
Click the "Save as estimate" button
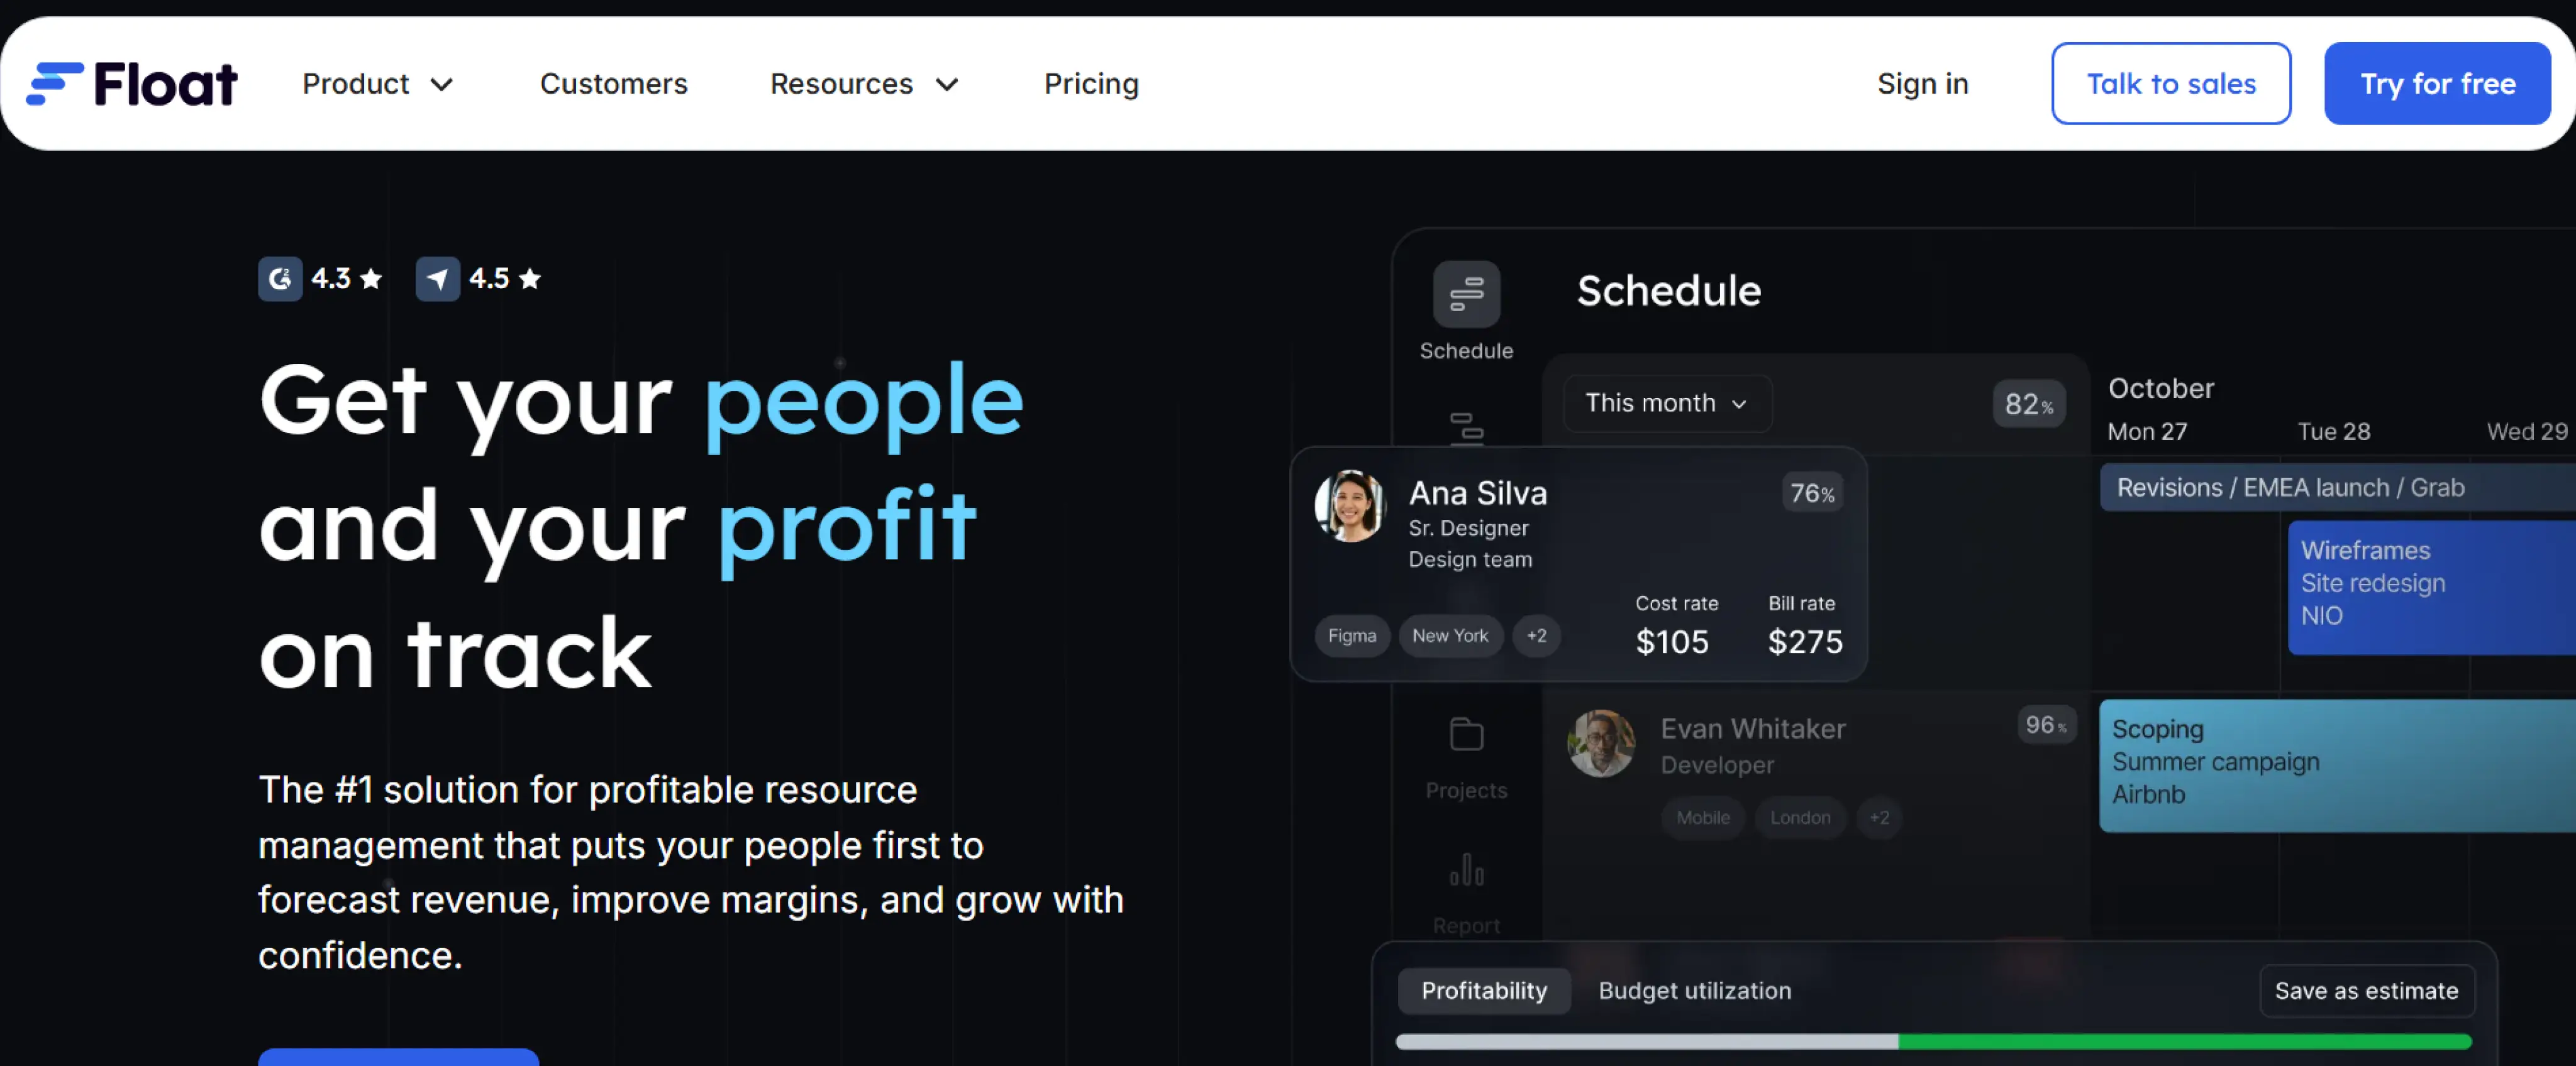(x=2366, y=990)
